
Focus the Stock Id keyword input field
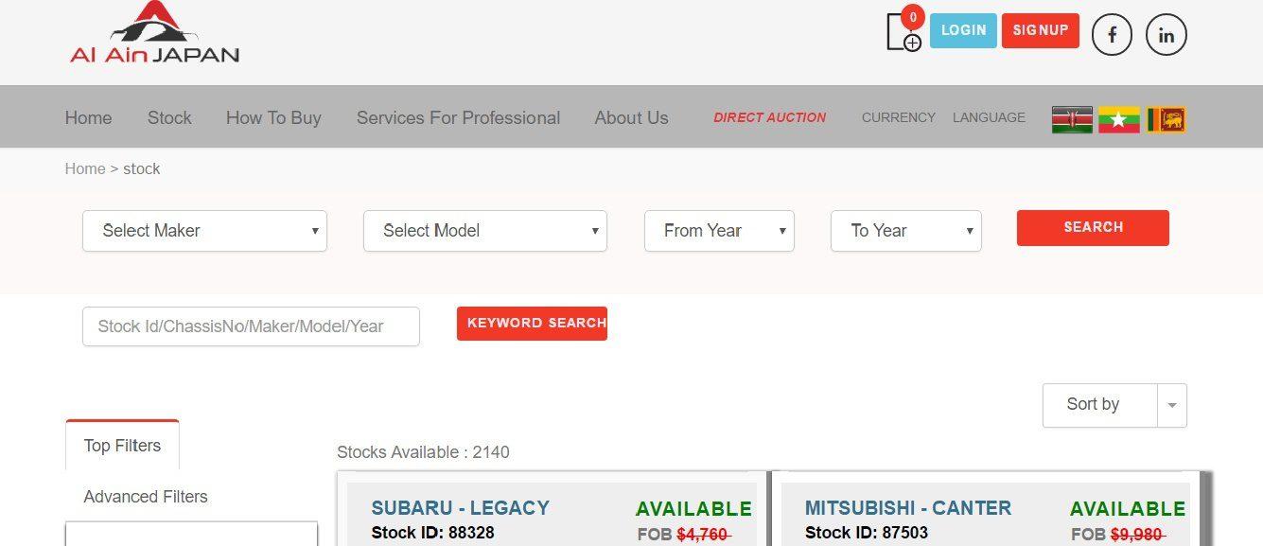point(251,326)
